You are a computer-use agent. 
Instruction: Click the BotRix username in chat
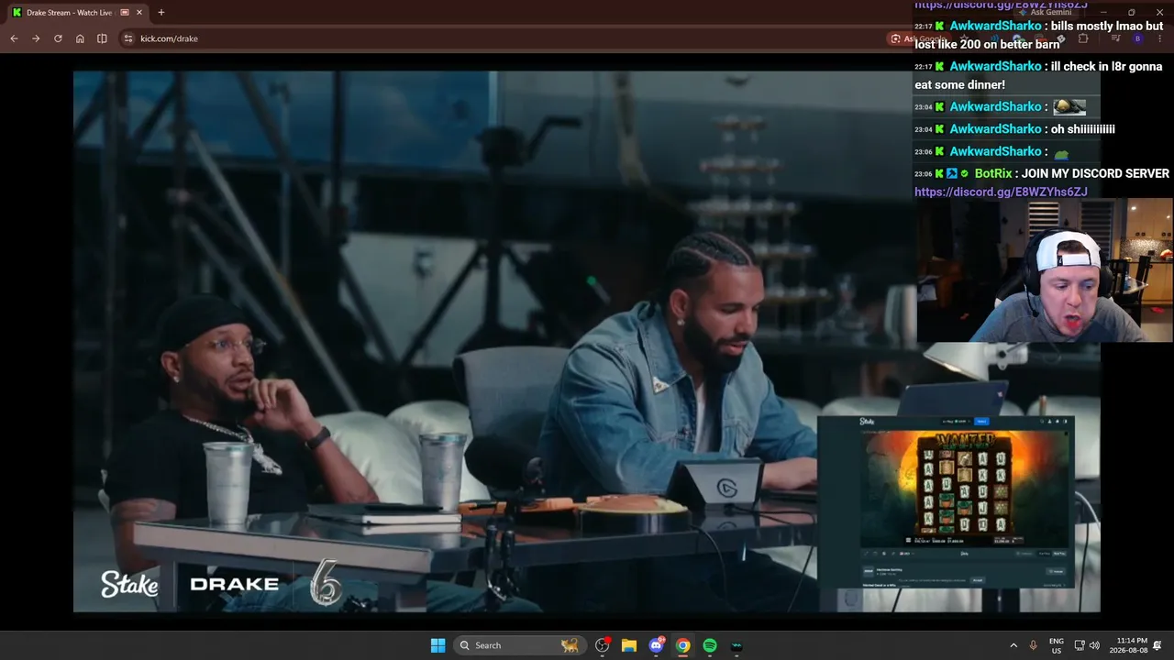click(993, 173)
